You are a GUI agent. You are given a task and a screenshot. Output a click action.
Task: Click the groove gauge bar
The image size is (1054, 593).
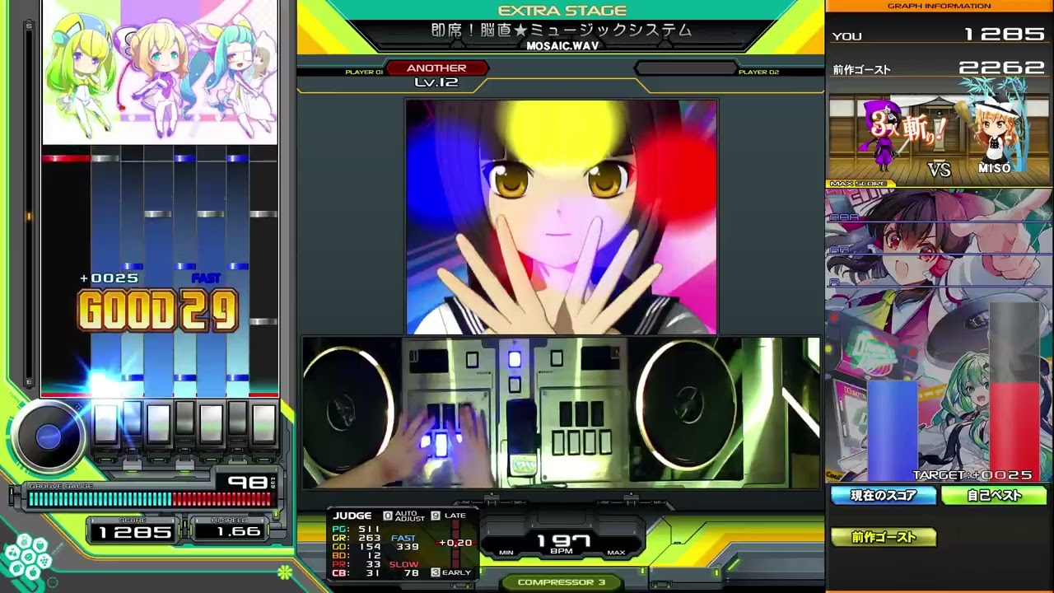pyautogui.click(x=150, y=498)
